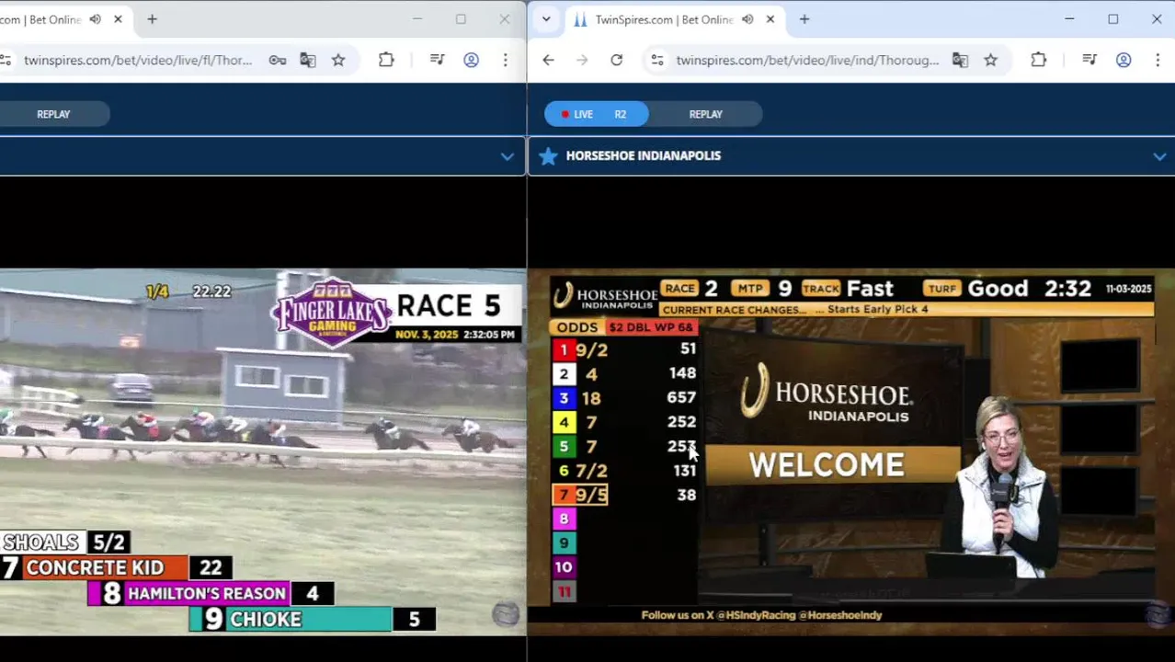
Task: Click odds 18 for horse 3
Action: pos(591,398)
